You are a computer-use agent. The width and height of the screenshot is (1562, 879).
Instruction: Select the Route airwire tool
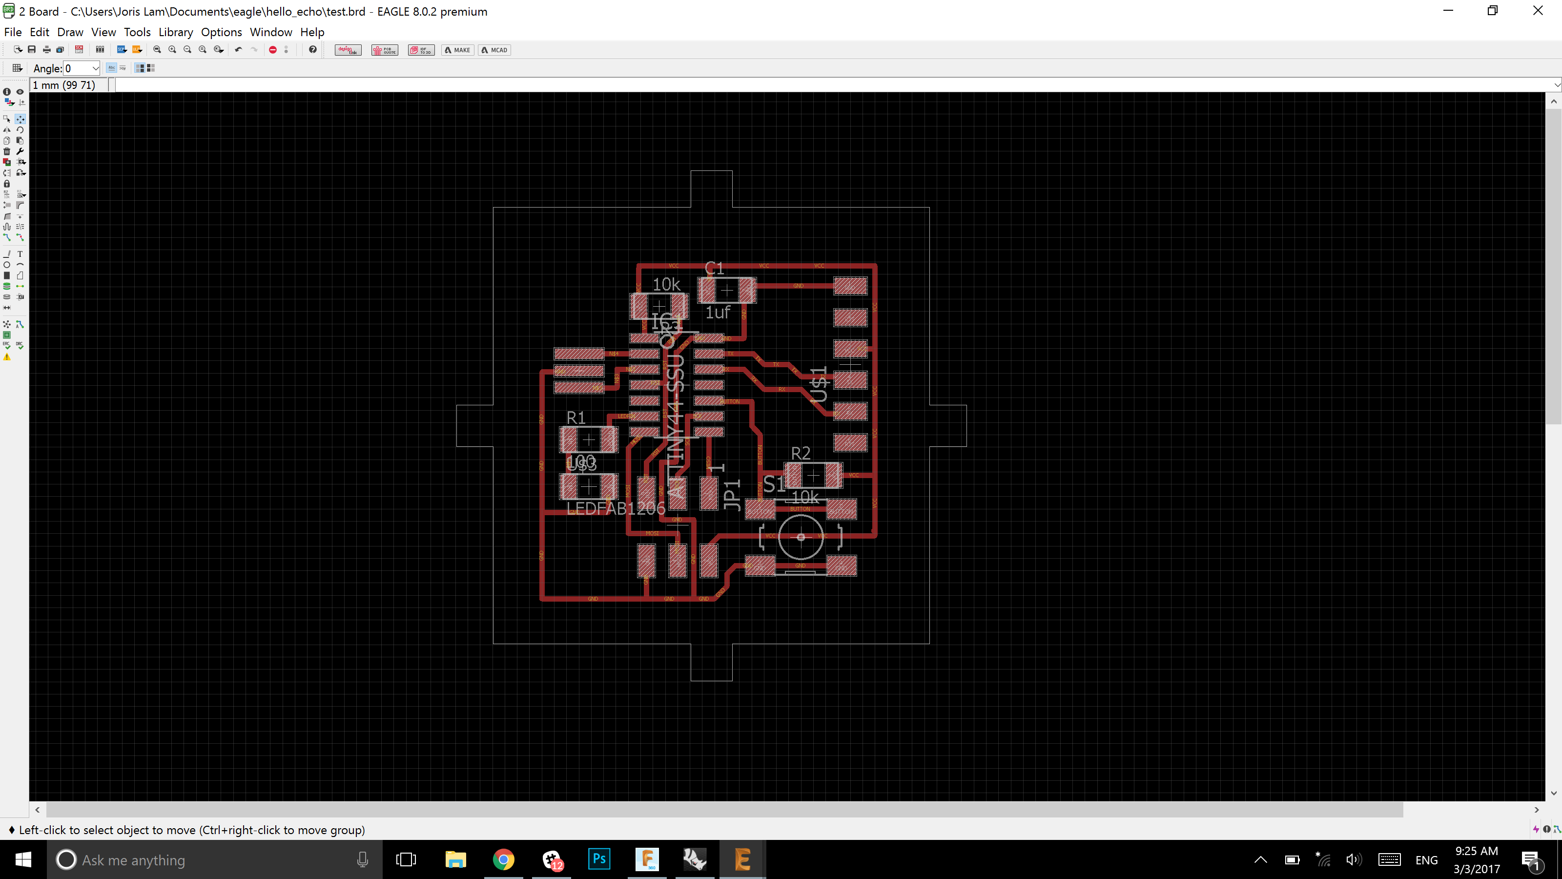(7, 238)
